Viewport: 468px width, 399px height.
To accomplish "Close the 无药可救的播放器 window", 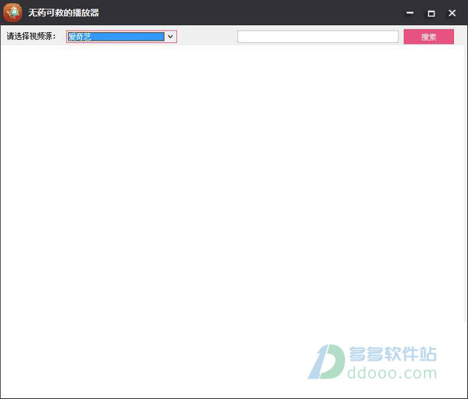I will [x=452, y=13].
